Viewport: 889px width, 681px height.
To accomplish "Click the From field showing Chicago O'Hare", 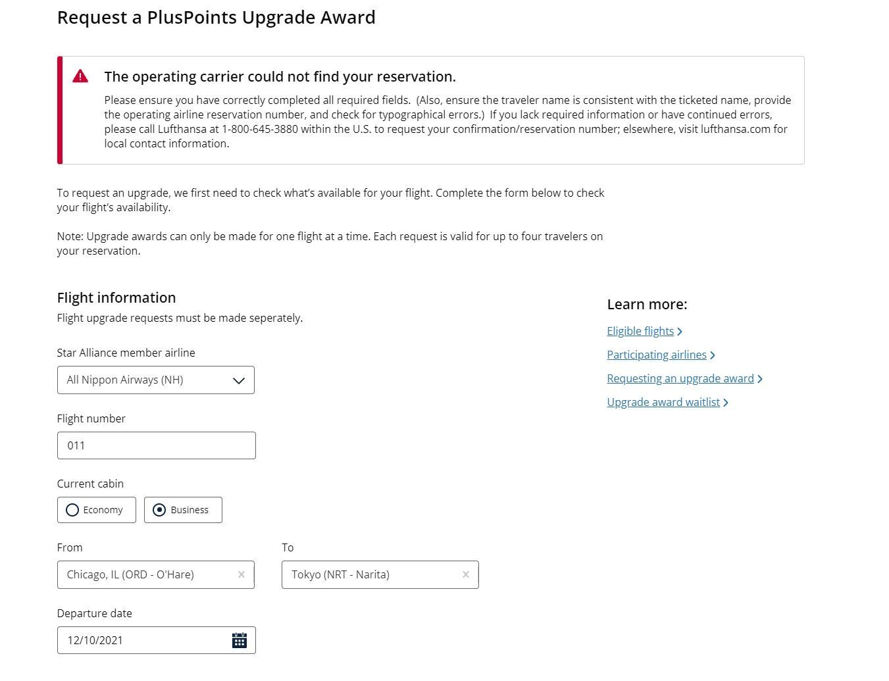I will 156,574.
